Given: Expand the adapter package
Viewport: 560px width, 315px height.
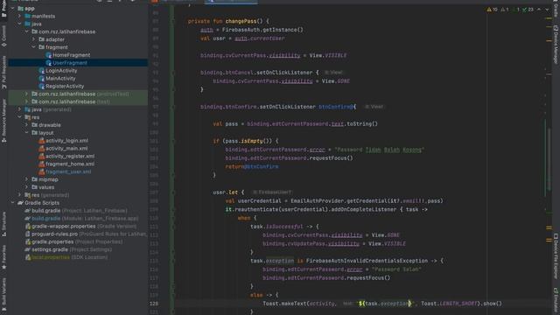Looking at the screenshot, I should click(34, 39).
